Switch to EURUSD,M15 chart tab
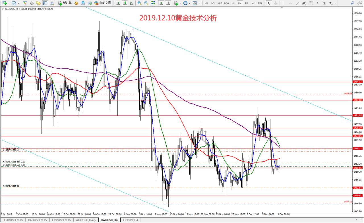This screenshot has width=364, height=223. pos(14,220)
